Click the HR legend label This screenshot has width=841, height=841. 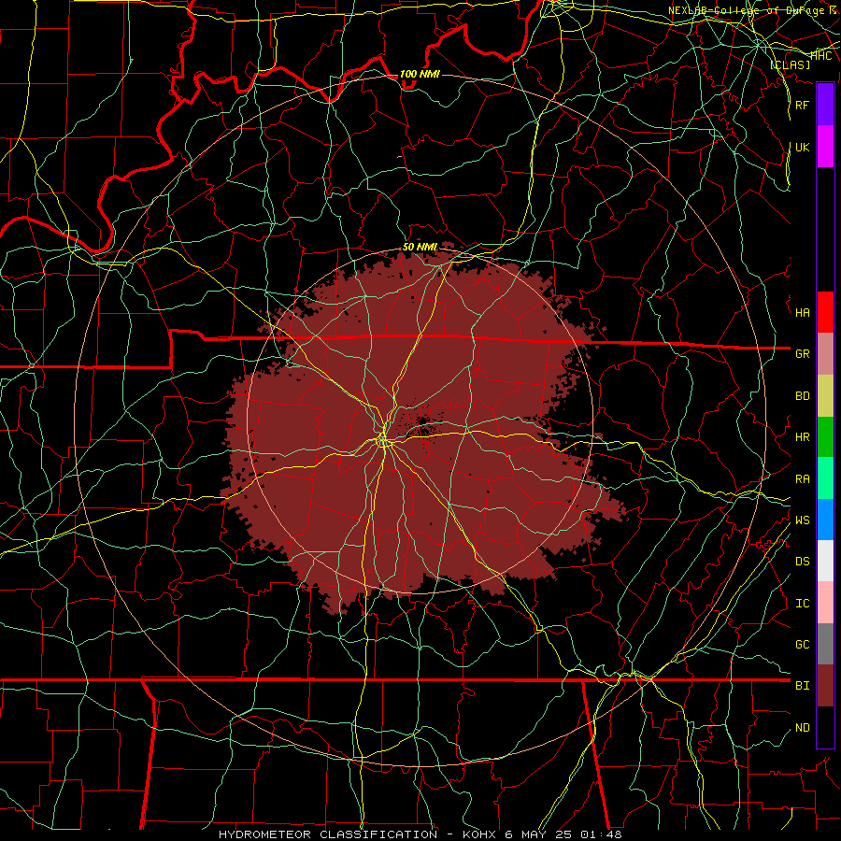pyautogui.click(x=802, y=437)
